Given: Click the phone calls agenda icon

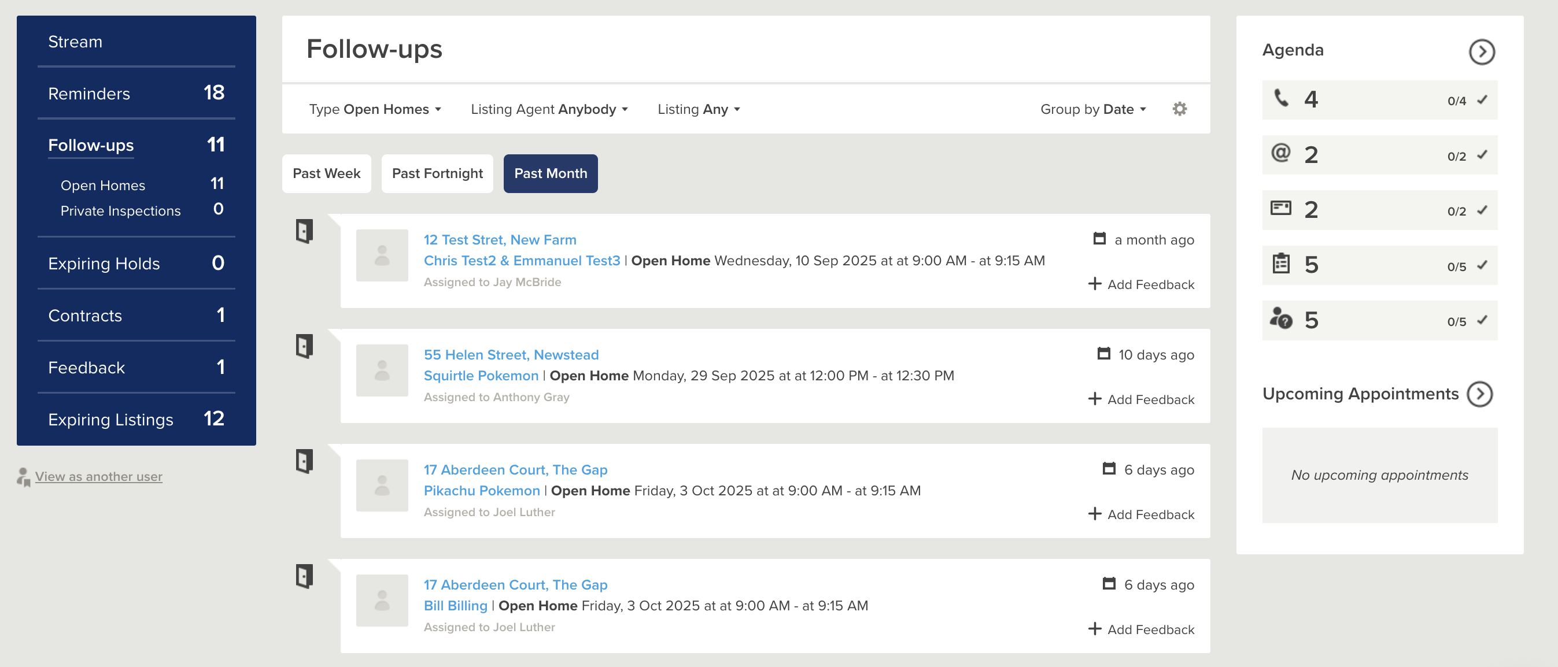Looking at the screenshot, I should (1280, 99).
